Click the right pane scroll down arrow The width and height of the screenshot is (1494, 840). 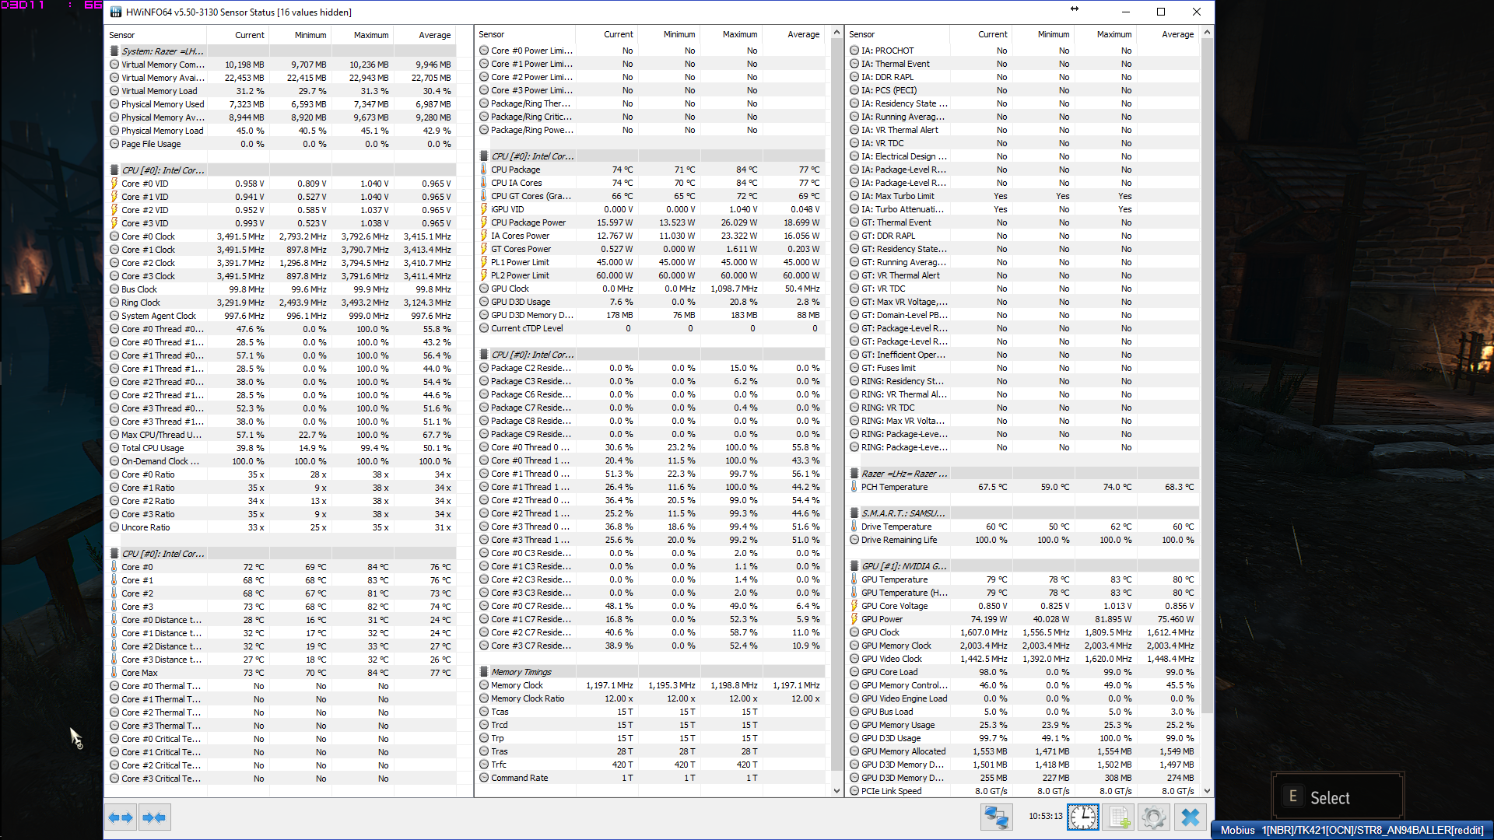[1207, 791]
